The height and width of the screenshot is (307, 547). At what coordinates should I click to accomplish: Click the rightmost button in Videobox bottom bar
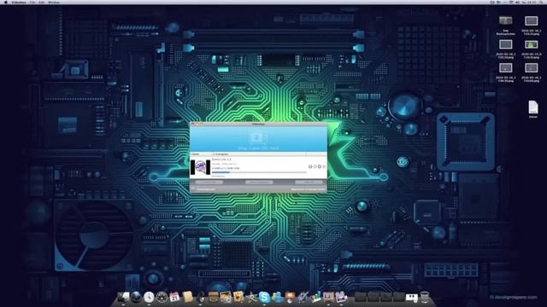pyautogui.click(x=309, y=182)
